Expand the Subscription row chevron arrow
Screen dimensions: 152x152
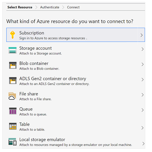(x=141, y=35)
